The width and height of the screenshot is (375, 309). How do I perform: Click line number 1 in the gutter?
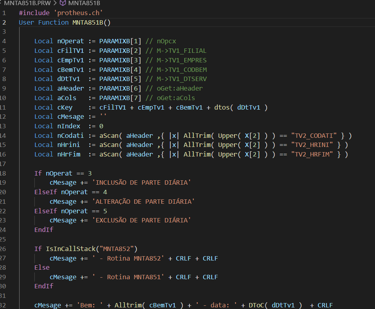tap(4, 13)
